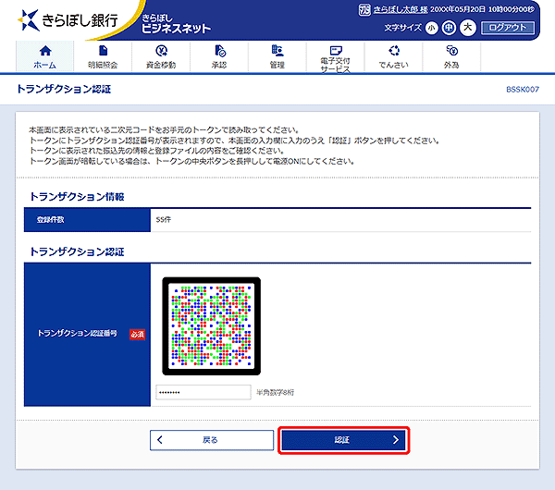Image resolution: width=555 pixels, height=490 pixels.
Task: Focus the transaction authentication number field
Action: (203, 392)
